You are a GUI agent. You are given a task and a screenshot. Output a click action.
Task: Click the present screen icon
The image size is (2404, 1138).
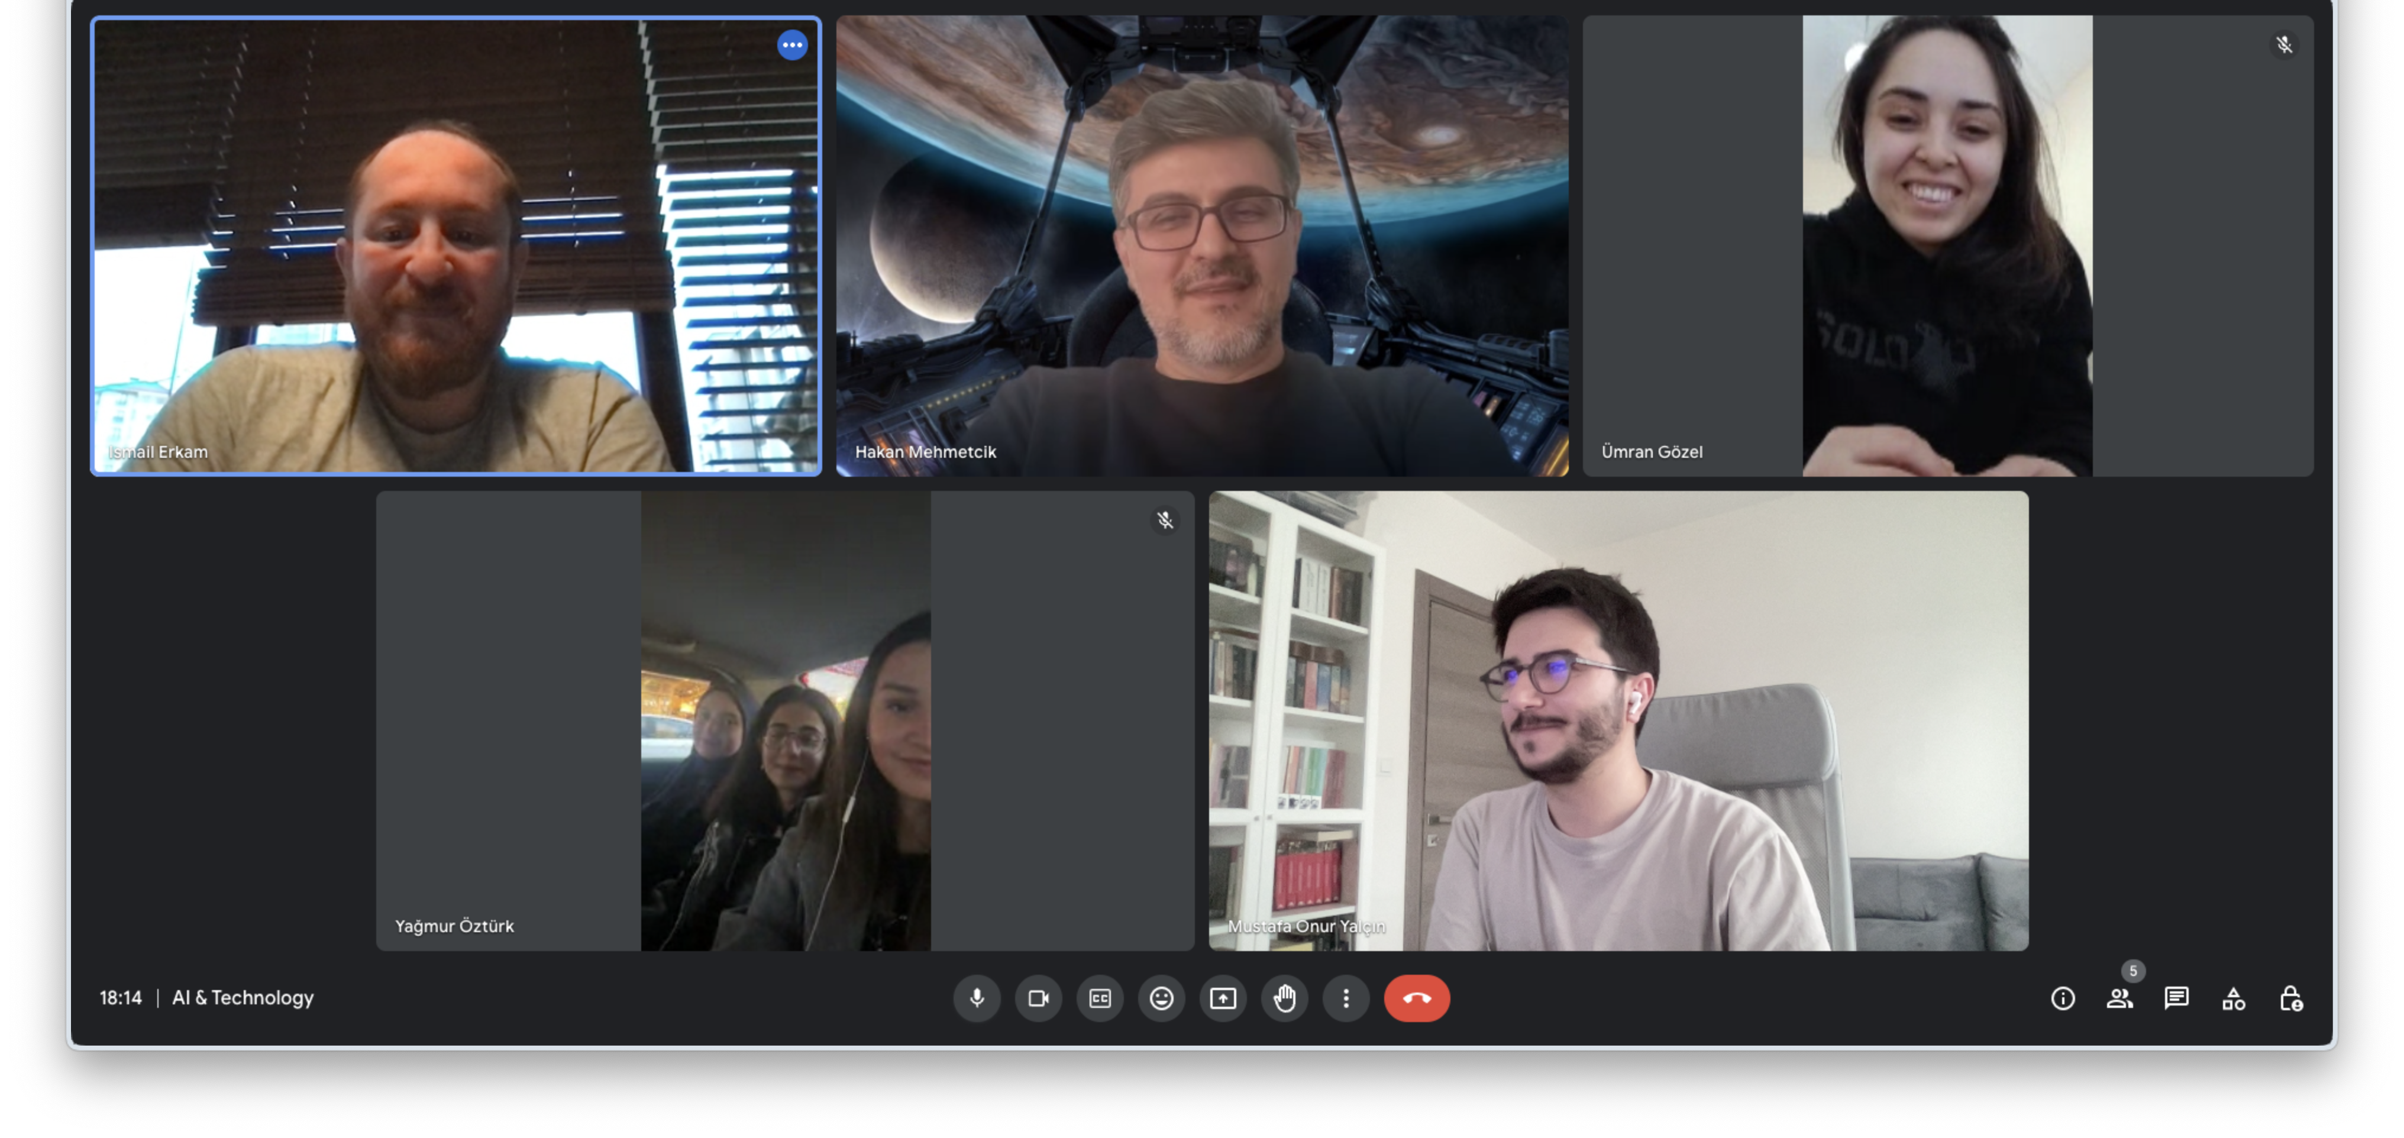pyautogui.click(x=1223, y=998)
